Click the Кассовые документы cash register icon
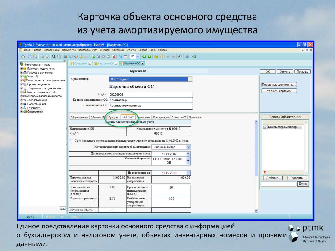This screenshot has width=335, height=251. [25, 72]
